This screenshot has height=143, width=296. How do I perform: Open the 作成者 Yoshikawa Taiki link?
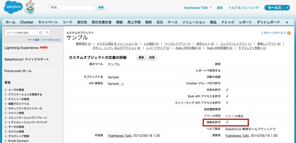120,136
